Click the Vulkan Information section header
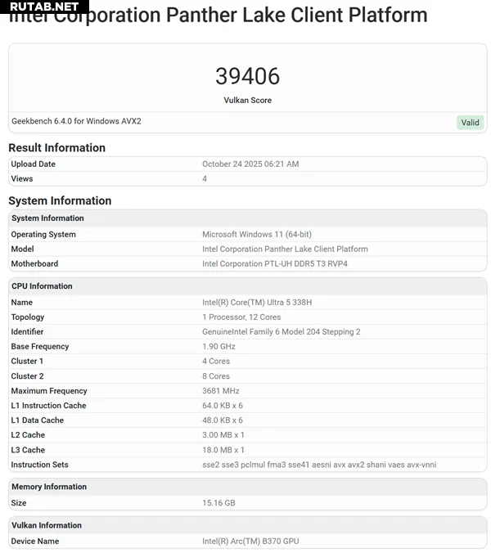The width and height of the screenshot is (491, 553). pyautogui.click(x=47, y=525)
